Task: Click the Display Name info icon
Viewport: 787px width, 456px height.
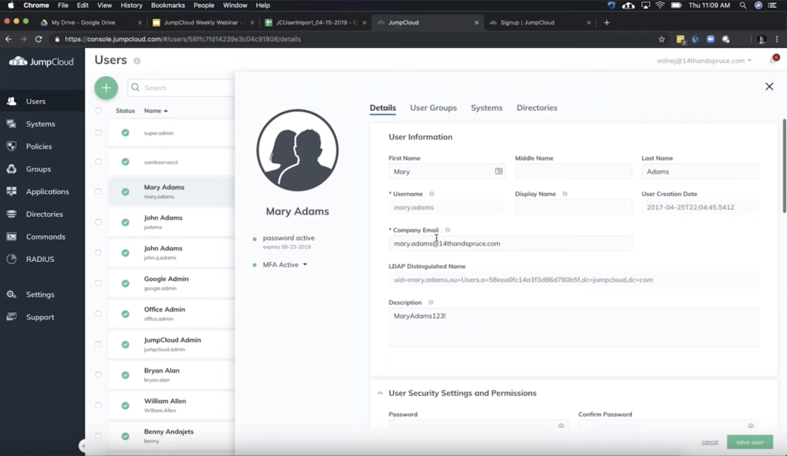Action: (x=565, y=194)
